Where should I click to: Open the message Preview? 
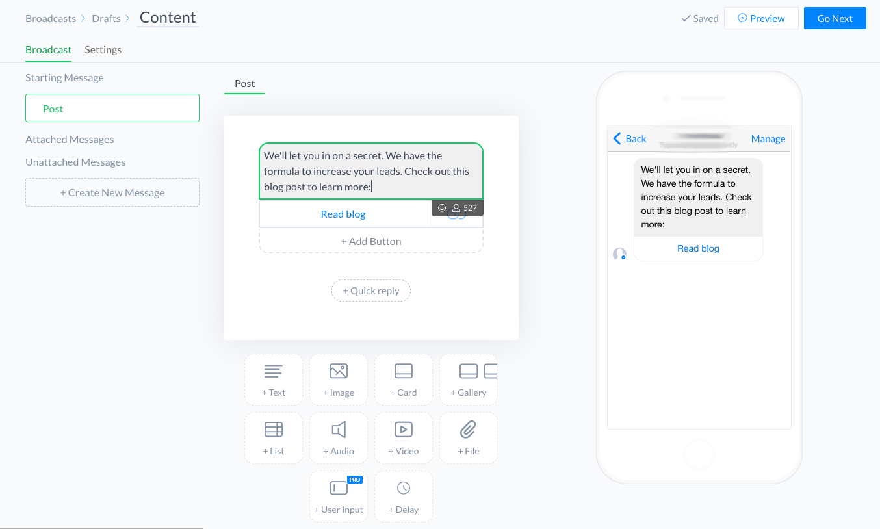(x=761, y=18)
